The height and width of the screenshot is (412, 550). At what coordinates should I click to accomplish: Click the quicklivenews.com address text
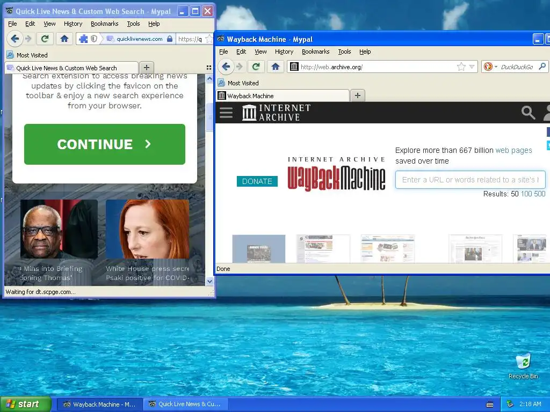point(140,39)
